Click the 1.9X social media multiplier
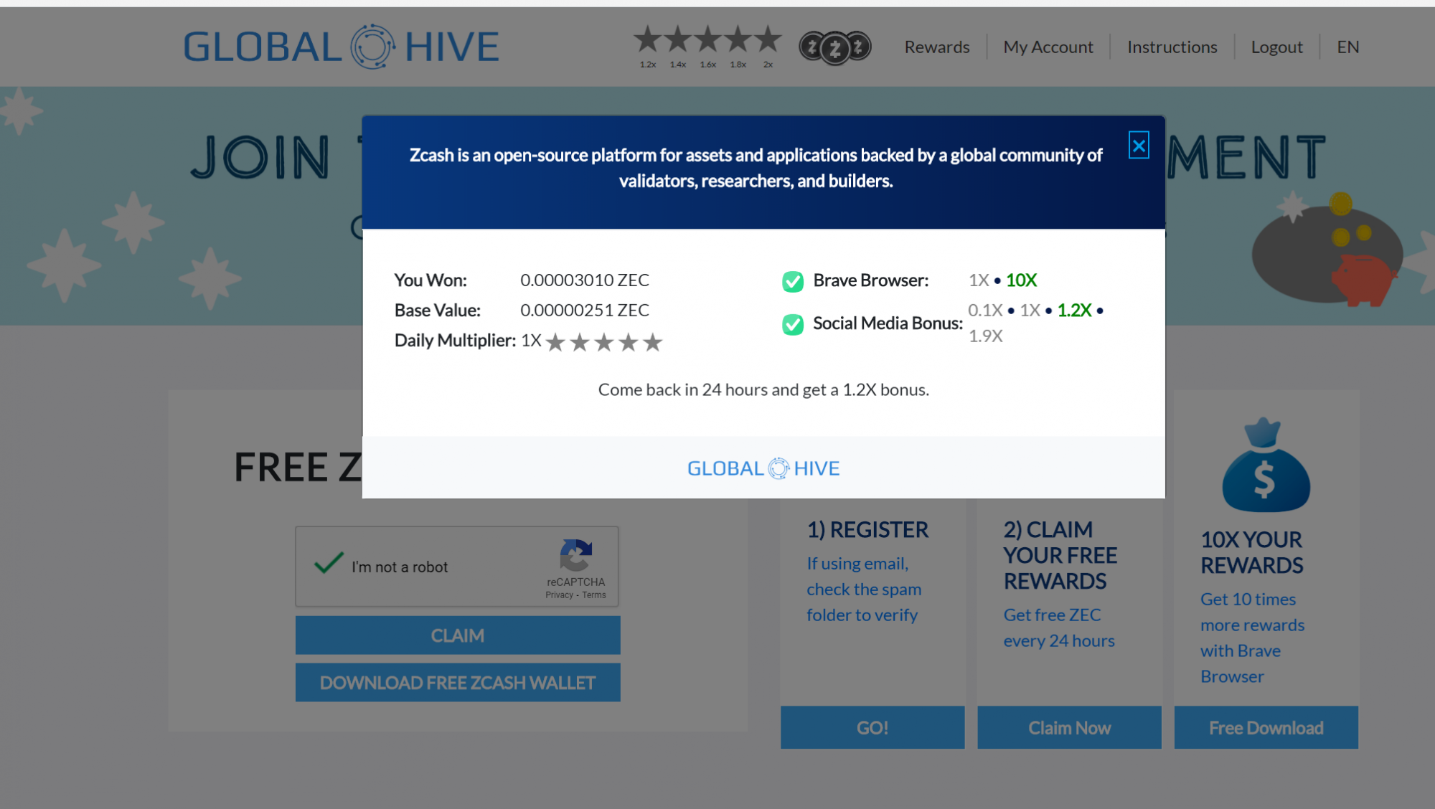 tap(986, 336)
